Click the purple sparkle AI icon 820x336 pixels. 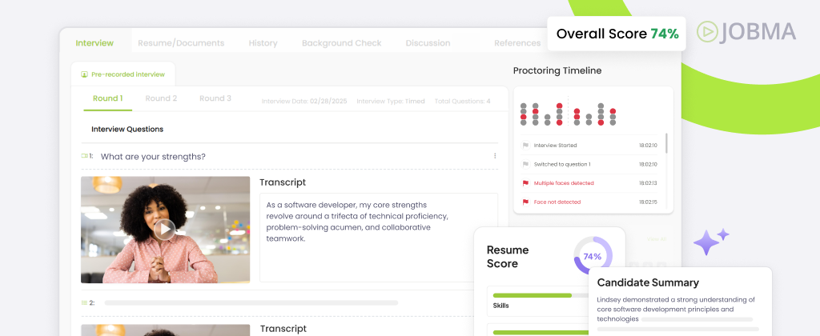[x=711, y=242]
